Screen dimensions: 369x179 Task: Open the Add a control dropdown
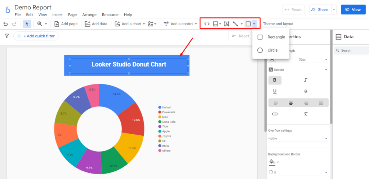180,24
